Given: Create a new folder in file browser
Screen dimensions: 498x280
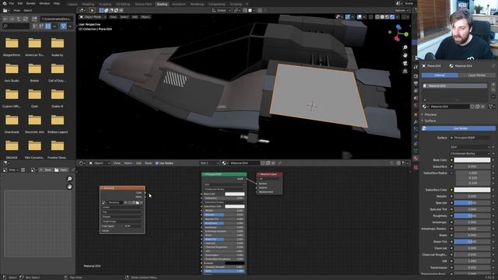Looking at the screenshot, I should pos(34,19).
